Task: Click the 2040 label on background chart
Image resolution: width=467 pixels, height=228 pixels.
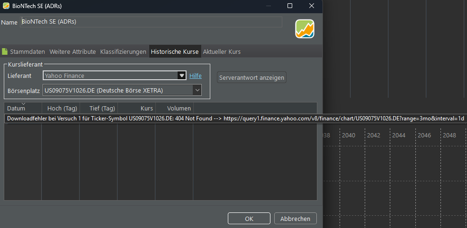Action: pos(349,135)
